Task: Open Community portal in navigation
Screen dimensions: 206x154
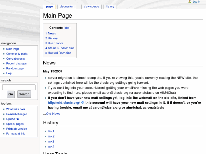Action: [x=17, y=54]
